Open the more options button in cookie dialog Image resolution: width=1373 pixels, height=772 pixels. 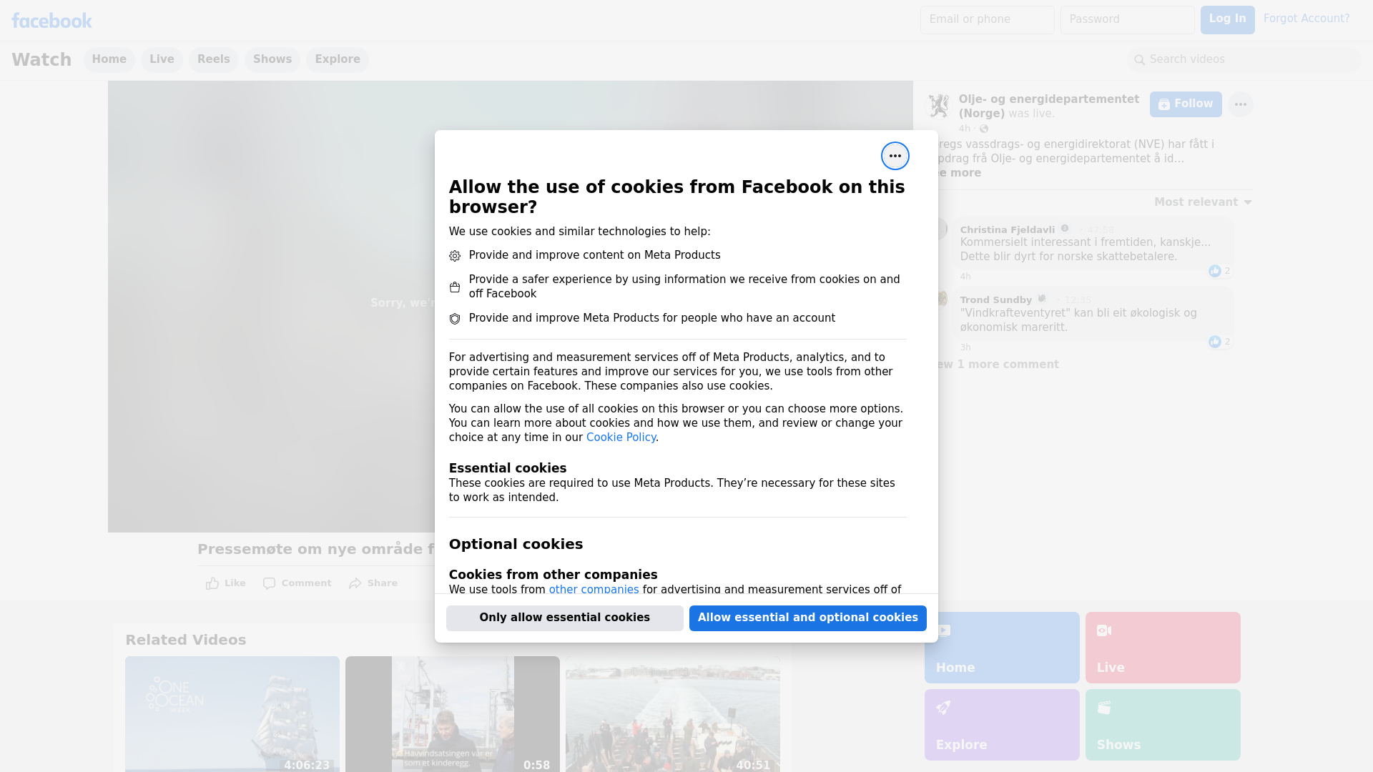895,156
